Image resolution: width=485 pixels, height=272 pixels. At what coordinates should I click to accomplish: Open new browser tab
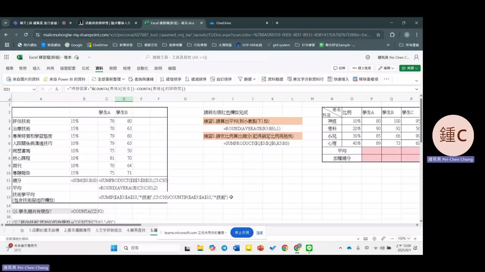(277, 23)
